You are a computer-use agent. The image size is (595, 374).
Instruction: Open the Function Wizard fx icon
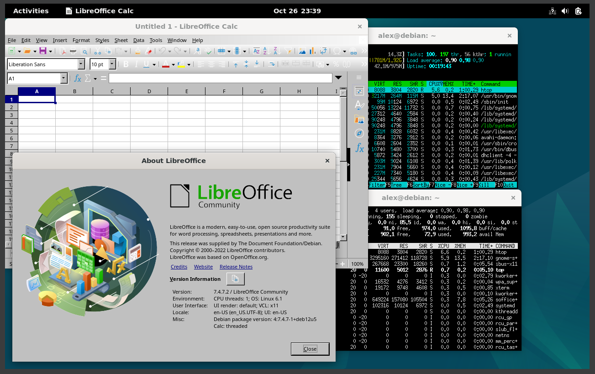click(x=78, y=79)
